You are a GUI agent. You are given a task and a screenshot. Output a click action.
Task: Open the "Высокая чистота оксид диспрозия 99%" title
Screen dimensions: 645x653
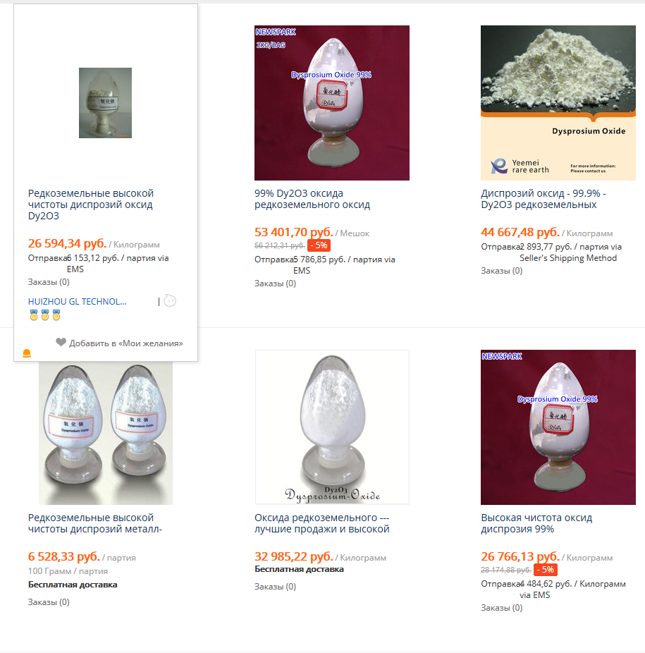click(x=536, y=523)
